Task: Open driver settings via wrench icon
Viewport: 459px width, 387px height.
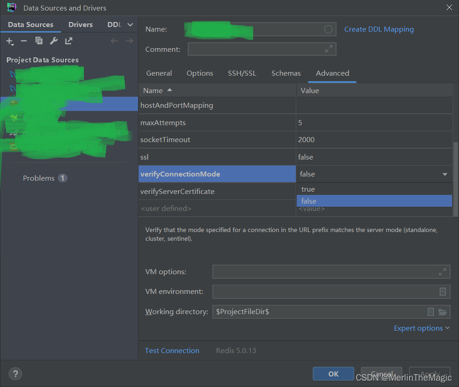Action: click(x=54, y=41)
